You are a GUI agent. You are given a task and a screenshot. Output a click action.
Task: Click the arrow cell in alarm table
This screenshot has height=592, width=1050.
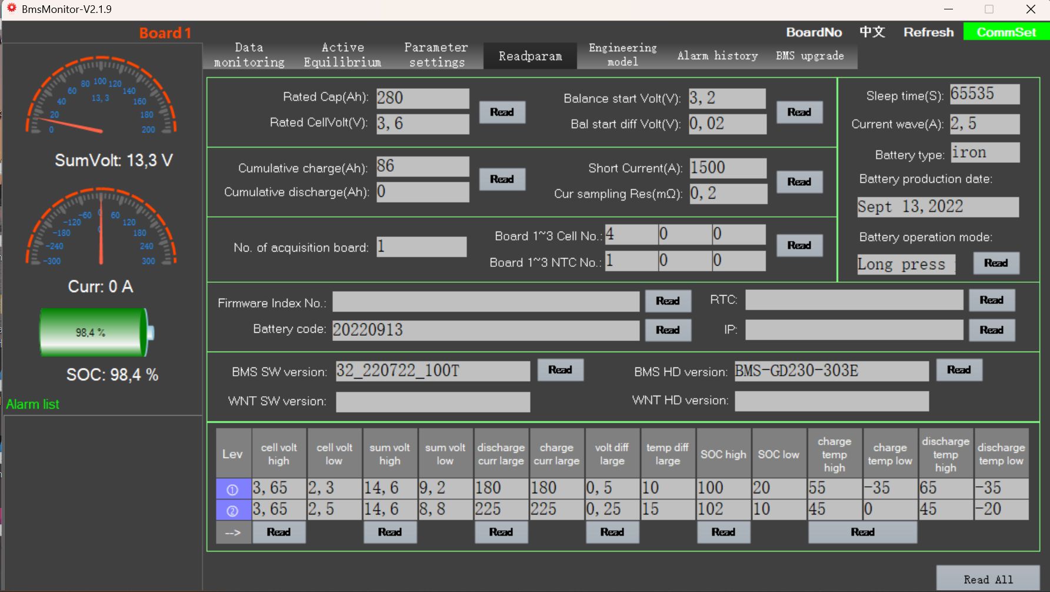(x=233, y=533)
